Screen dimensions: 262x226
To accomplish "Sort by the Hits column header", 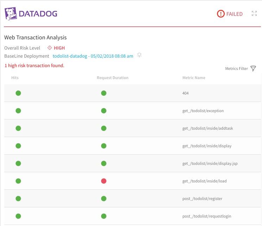I will (15, 78).
